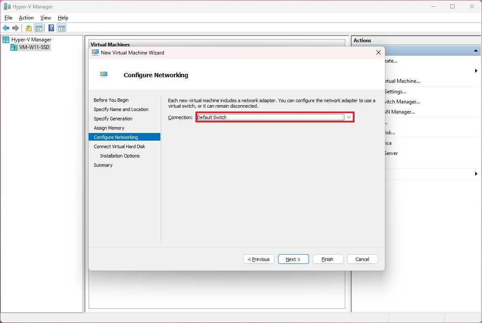This screenshot has height=323, width=482.
Task: Select the VM-W11-SSD server node
Action: pos(34,47)
